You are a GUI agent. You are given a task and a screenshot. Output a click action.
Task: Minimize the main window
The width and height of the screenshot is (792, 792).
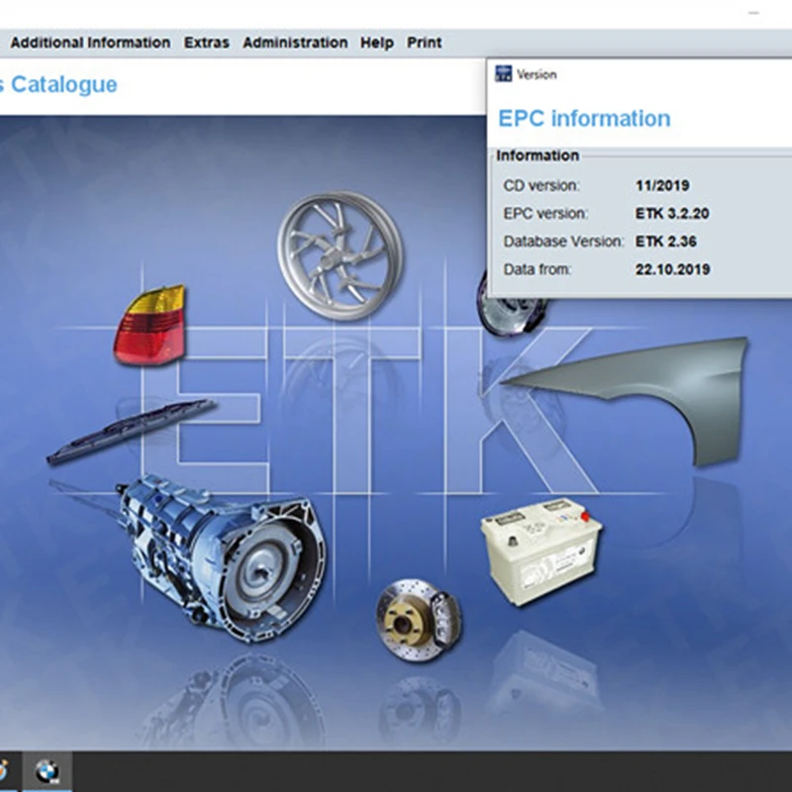coord(753,12)
